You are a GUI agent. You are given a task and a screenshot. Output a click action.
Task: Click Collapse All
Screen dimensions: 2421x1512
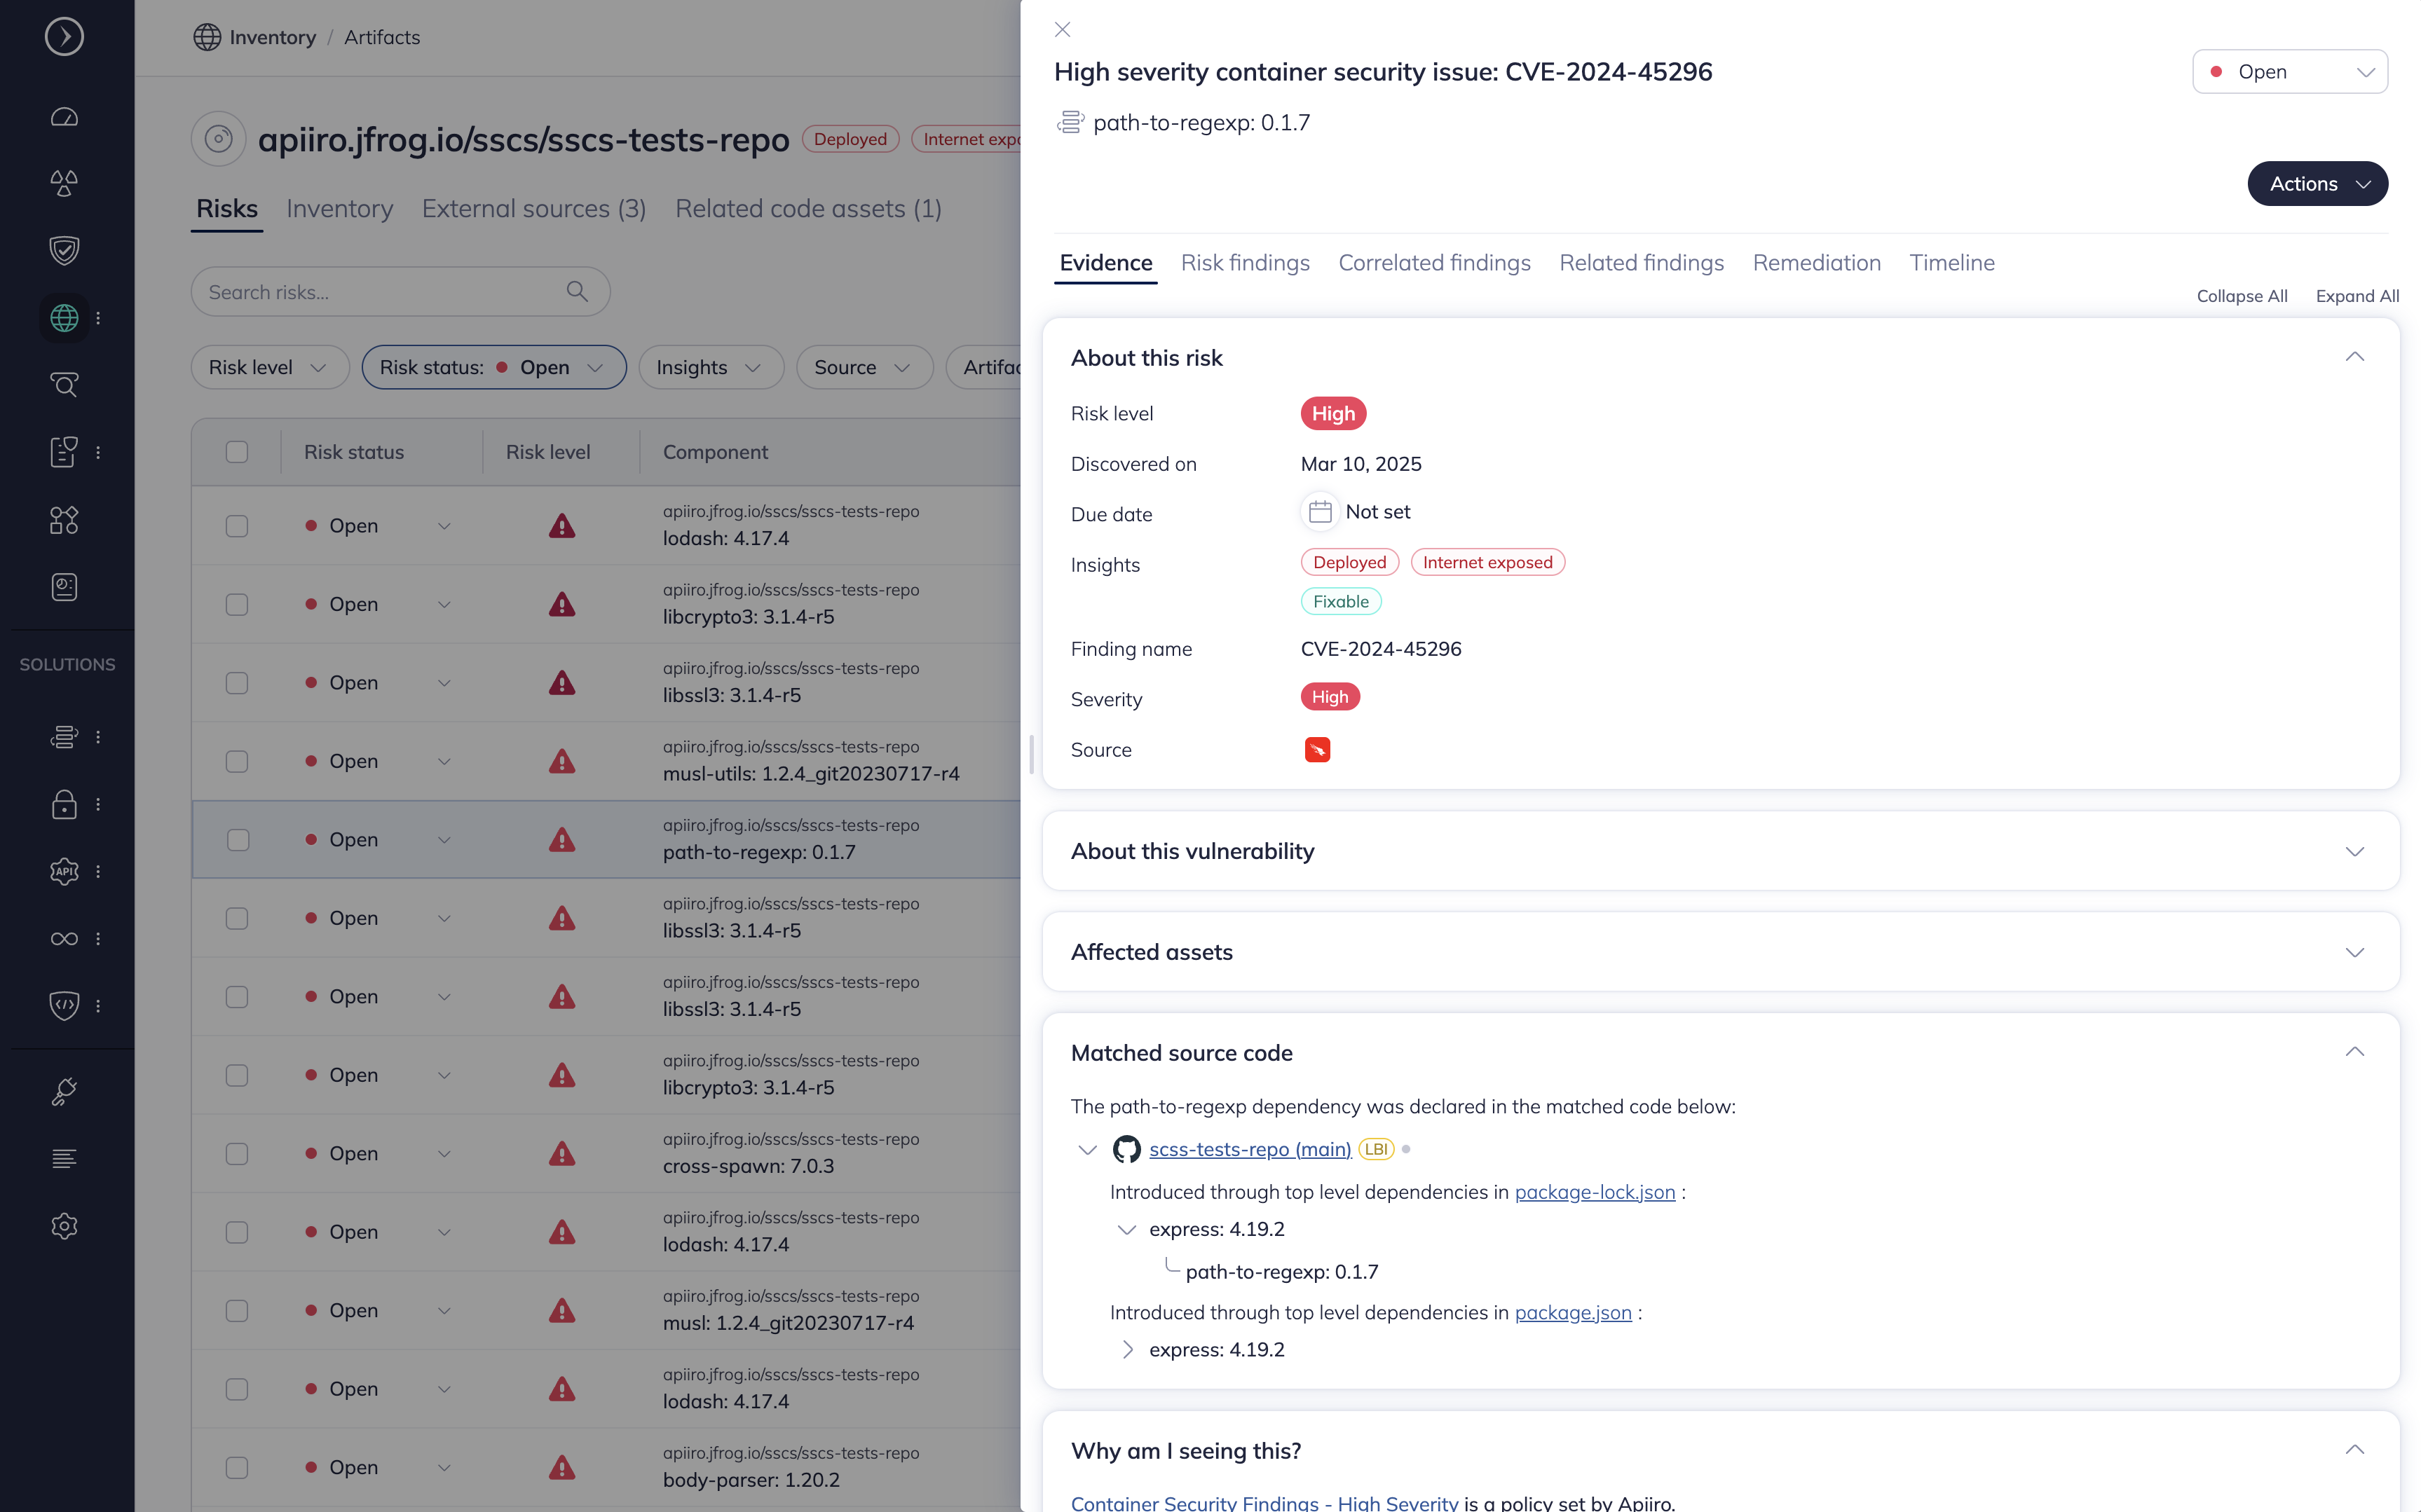click(2241, 296)
